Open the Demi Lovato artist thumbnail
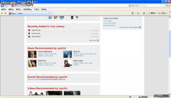 tap(68, 63)
